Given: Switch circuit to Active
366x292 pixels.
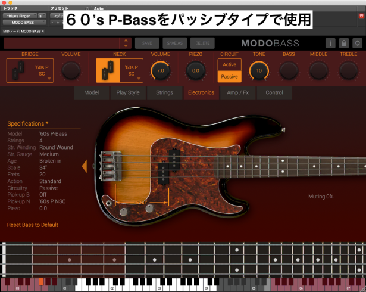Looking at the screenshot, I should click(x=229, y=64).
